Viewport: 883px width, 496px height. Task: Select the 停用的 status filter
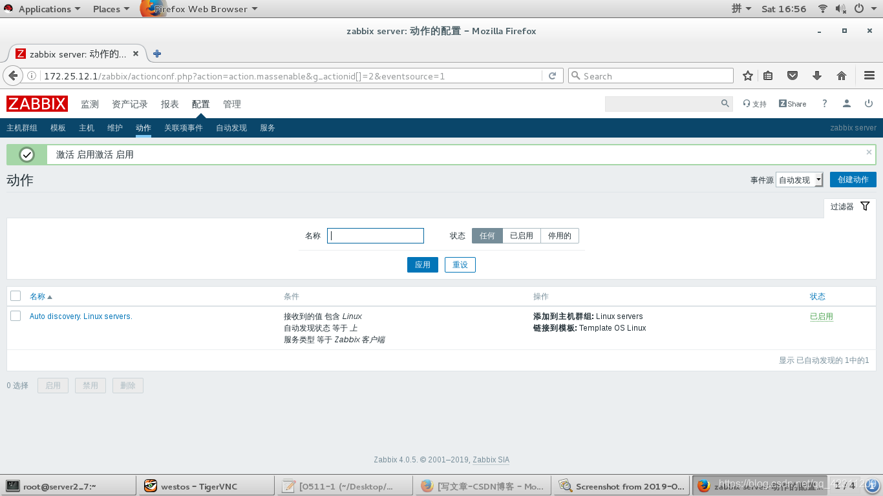click(x=560, y=236)
